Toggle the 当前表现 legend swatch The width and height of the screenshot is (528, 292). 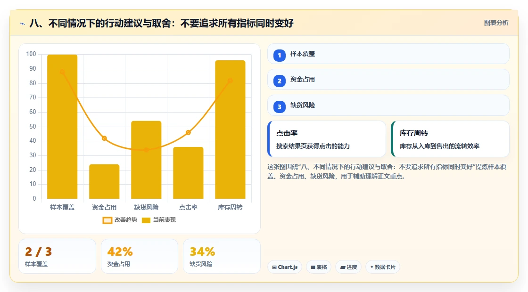(x=146, y=220)
